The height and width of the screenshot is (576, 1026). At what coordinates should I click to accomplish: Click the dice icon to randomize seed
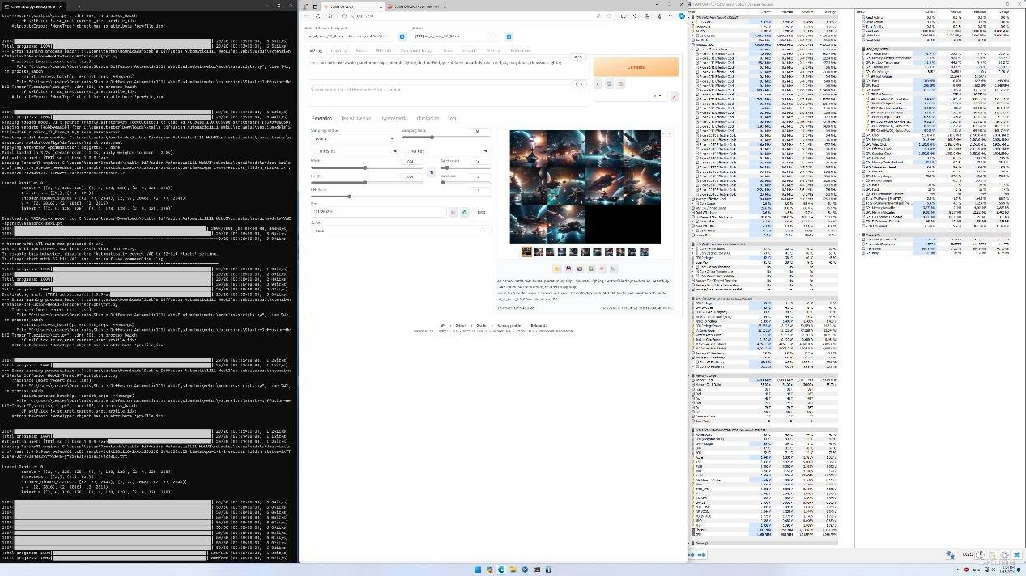tap(453, 212)
